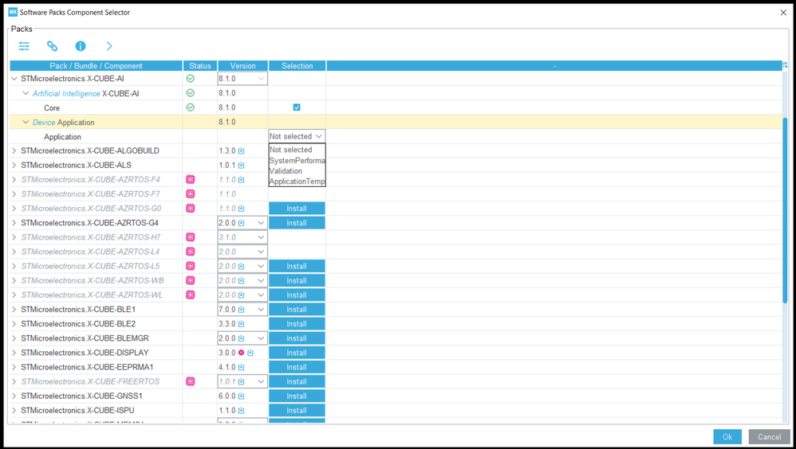Click download icon next to X-CUBE-ALGOBUILD version 1.3.0

tap(241, 151)
